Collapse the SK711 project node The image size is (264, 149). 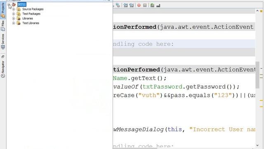[x=9, y=5]
